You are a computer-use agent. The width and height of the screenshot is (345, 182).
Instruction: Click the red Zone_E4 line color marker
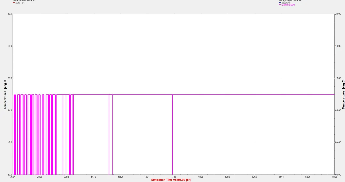point(14,3)
